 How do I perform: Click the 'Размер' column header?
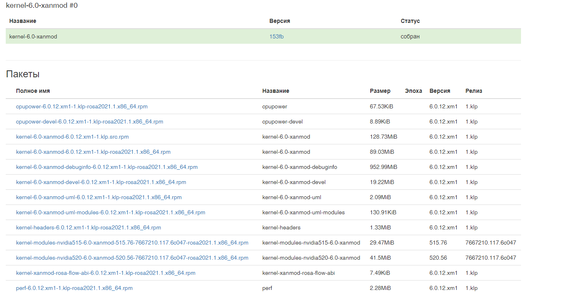pyautogui.click(x=380, y=91)
